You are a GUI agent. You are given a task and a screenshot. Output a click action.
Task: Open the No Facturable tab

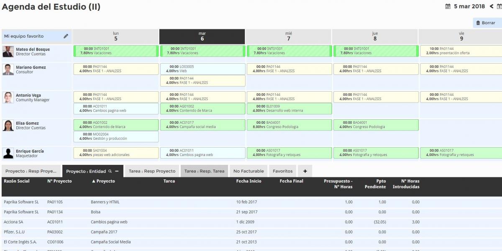[248, 171]
